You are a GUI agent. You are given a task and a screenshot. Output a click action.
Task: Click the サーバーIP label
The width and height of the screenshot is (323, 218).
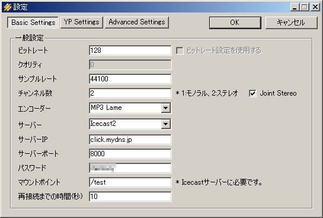pos(33,140)
